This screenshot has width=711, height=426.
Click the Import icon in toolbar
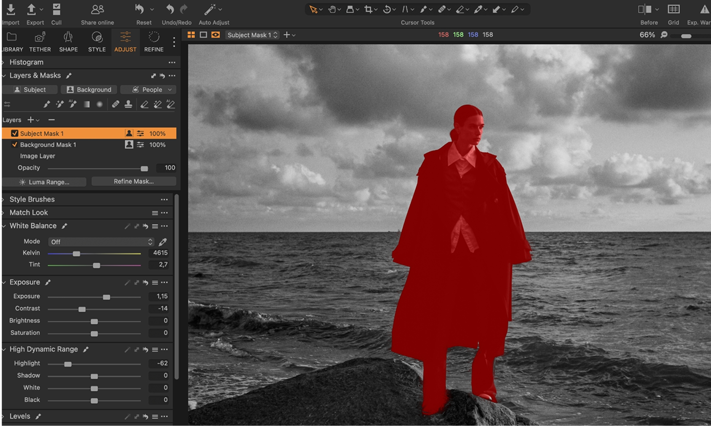pyautogui.click(x=10, y=9)
